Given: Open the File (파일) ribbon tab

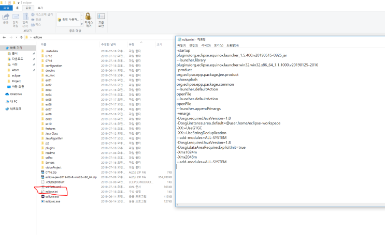Looking at the screenshot, I should (6, 8).
